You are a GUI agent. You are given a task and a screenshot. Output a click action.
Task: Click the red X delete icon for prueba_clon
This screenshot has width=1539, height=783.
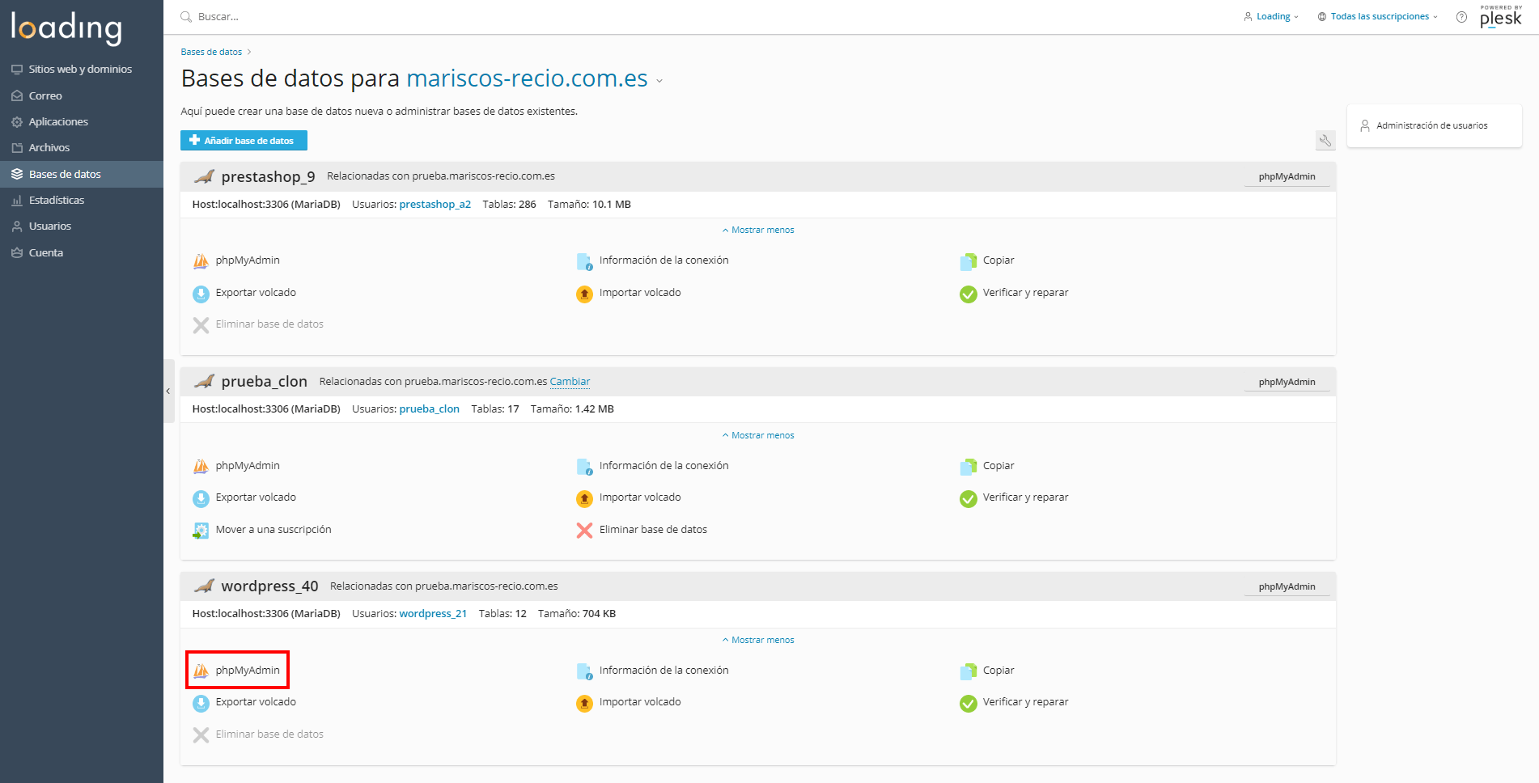coord(584,531)
